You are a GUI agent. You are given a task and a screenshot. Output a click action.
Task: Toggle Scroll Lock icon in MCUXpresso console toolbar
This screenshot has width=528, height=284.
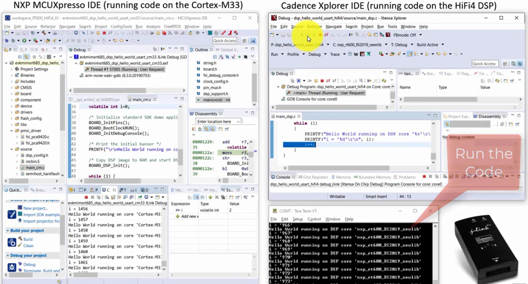click(x=113, y=197)
